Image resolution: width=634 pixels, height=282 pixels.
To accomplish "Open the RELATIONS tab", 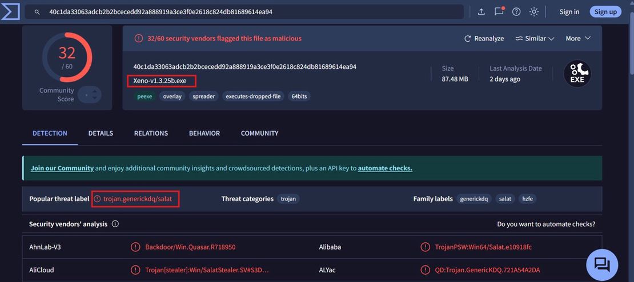I will [x=151, y=133].
